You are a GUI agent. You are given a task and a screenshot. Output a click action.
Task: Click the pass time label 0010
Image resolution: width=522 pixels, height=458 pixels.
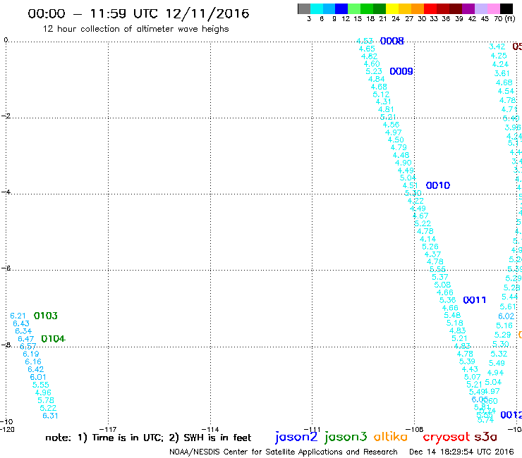pos(438,185)
